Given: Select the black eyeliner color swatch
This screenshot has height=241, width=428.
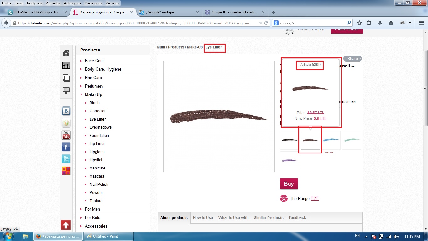Looking at the screenshot, I should (x=290, y=140).
